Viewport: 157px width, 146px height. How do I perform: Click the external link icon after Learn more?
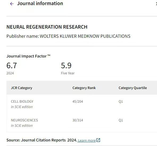pyautogui.click(x=98, y=140)
